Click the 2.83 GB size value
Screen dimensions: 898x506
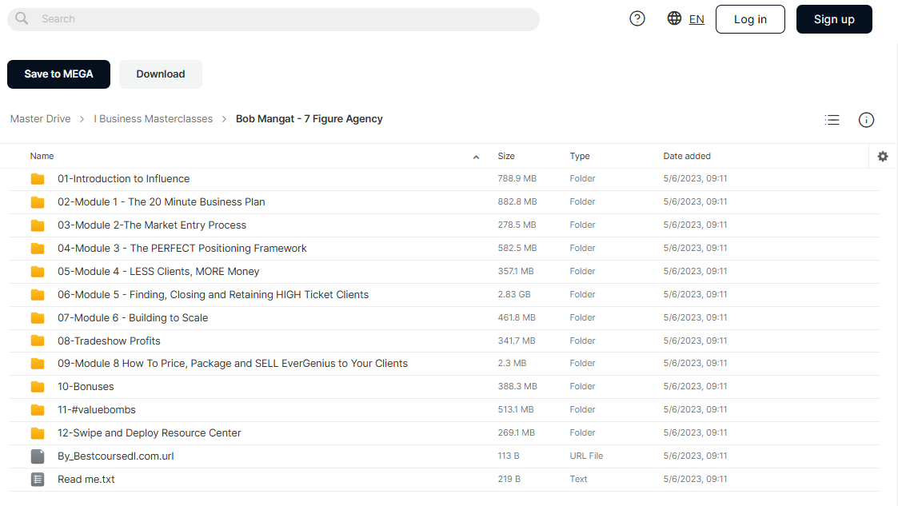click(x=513, y=294)
